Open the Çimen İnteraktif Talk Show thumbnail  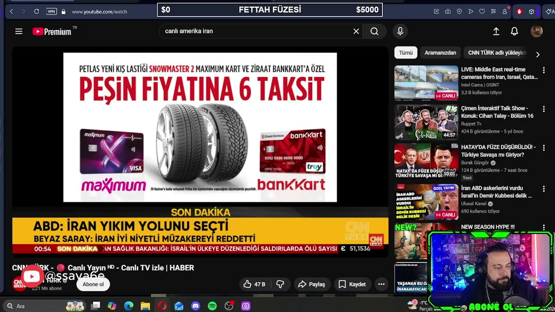pos(426,122)
